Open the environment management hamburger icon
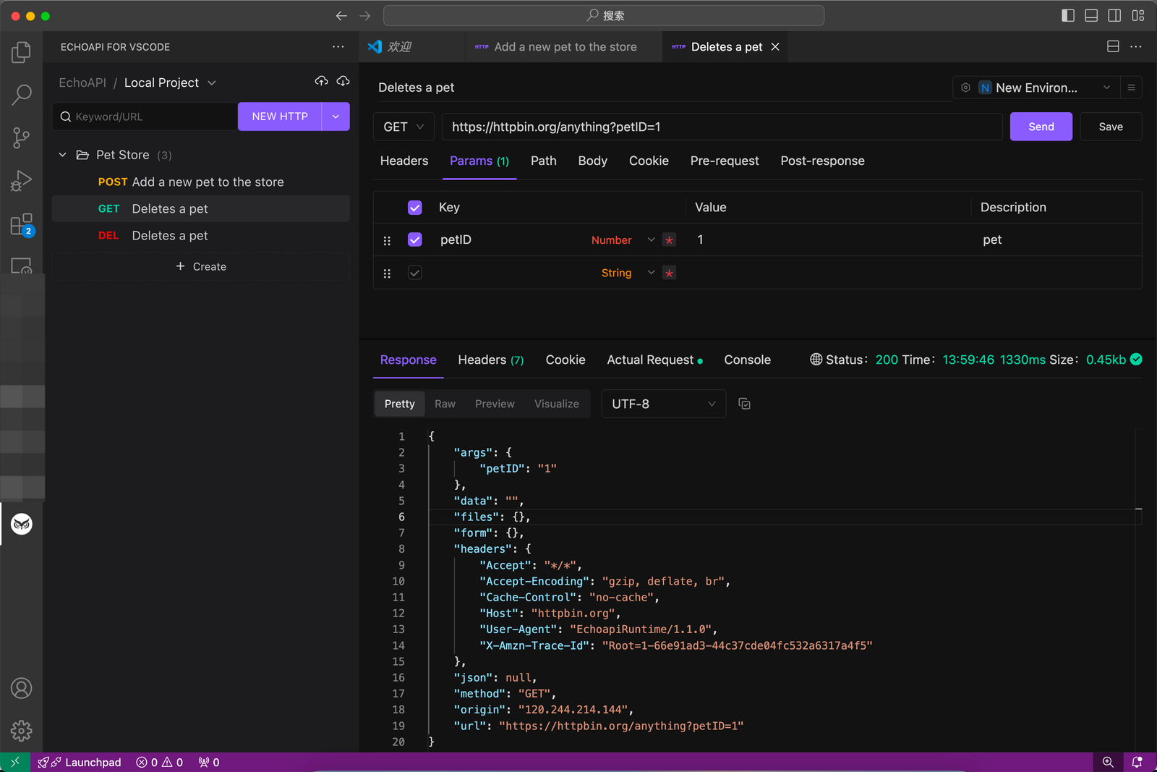 click(x=1131, y=87)
